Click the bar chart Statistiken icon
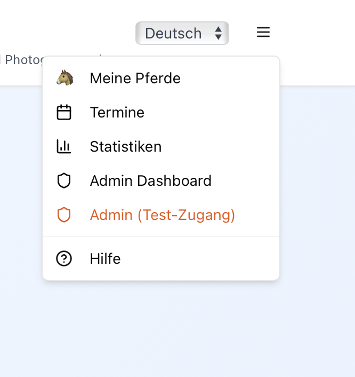Screen dimensions: 355x377 (x=64, y=146)
